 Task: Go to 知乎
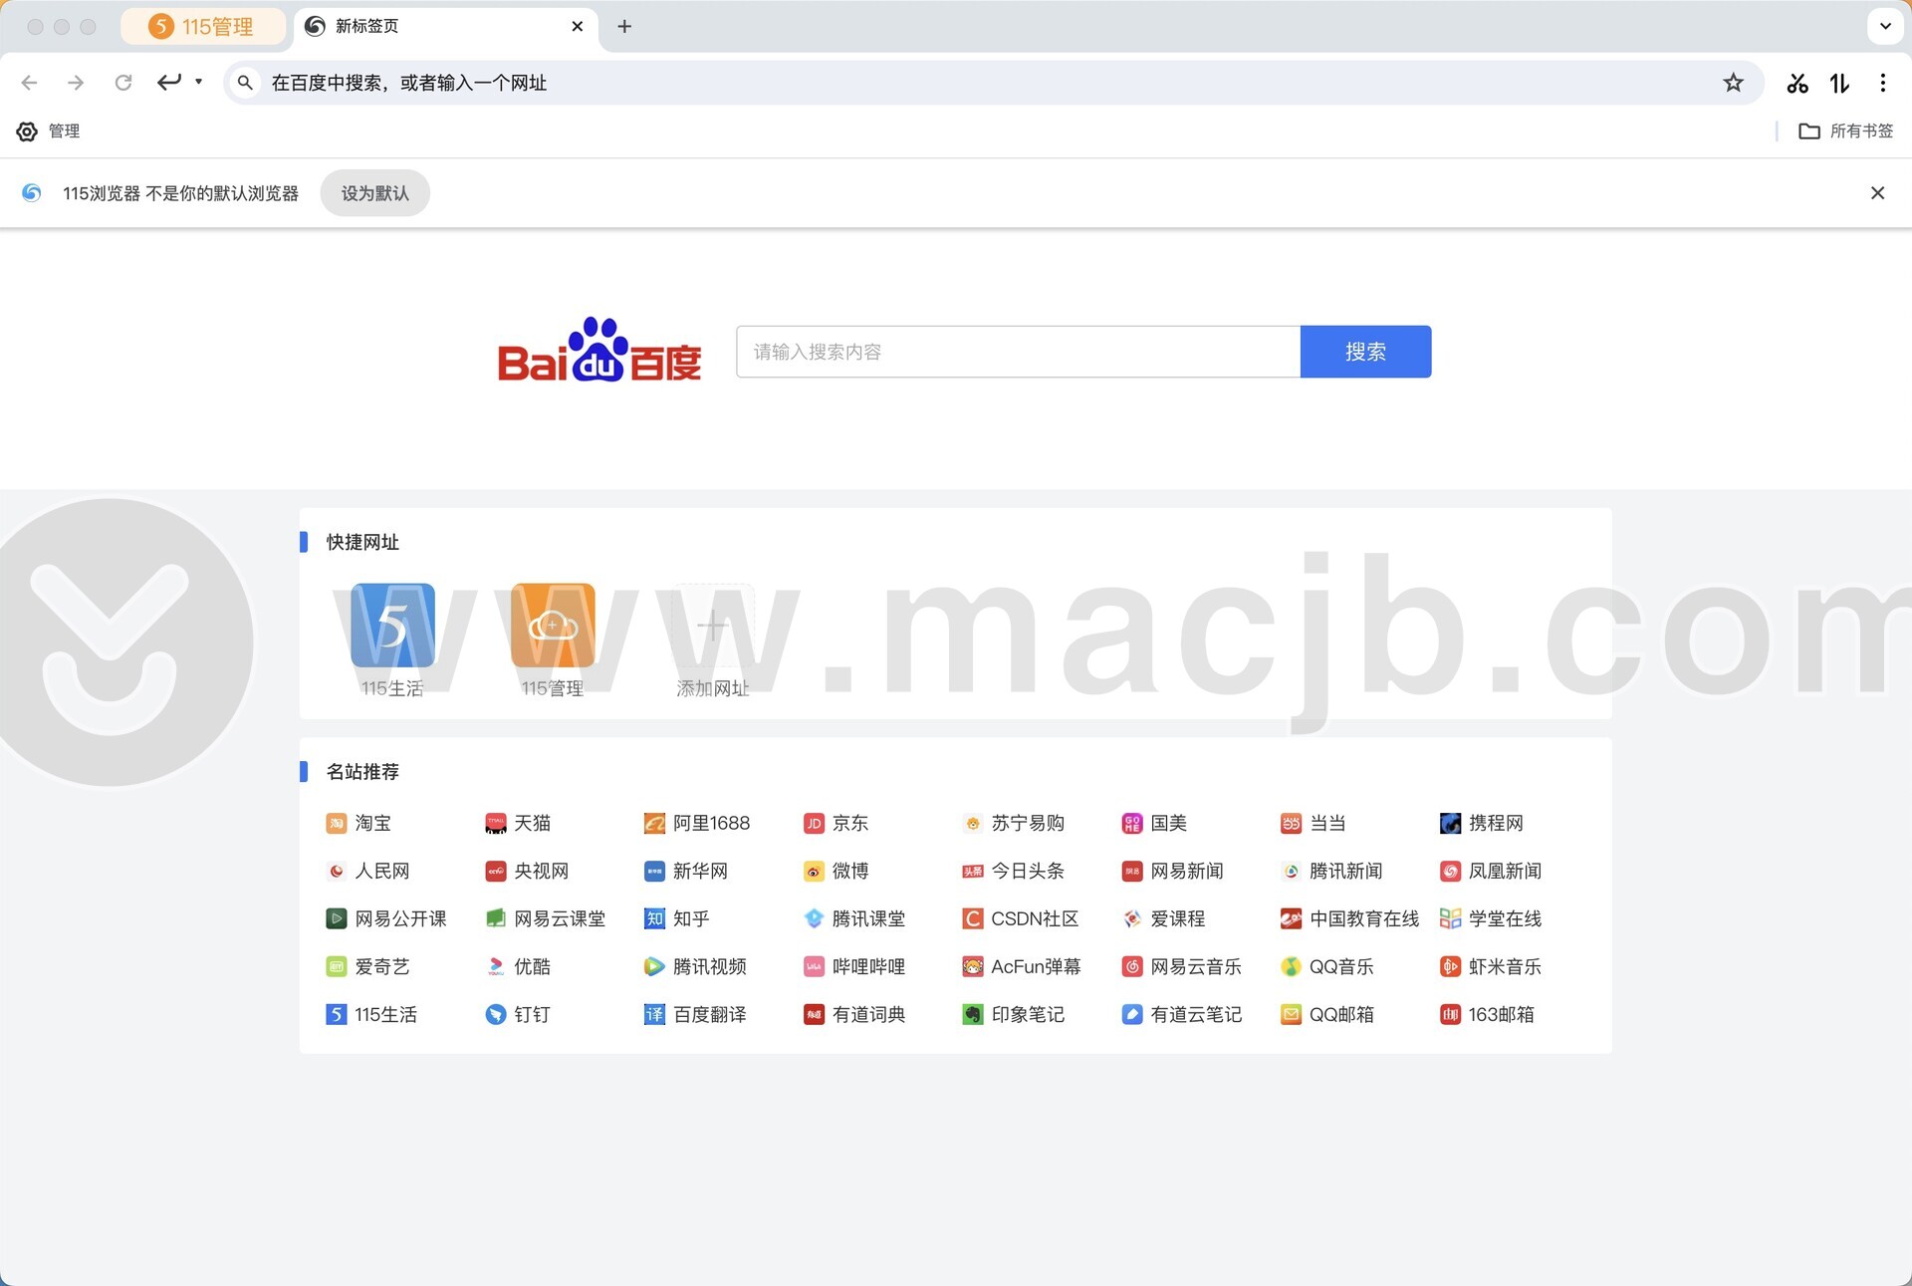click(677, 918)
